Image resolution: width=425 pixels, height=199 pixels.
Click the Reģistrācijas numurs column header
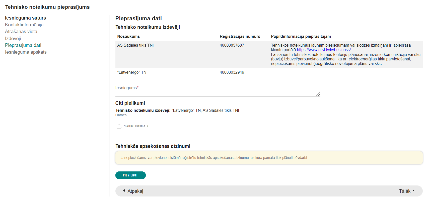[x=240, y=36]
